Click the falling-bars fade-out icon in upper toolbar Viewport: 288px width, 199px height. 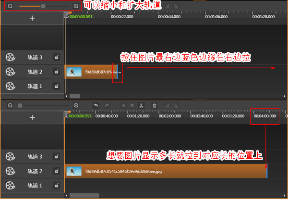176,7
